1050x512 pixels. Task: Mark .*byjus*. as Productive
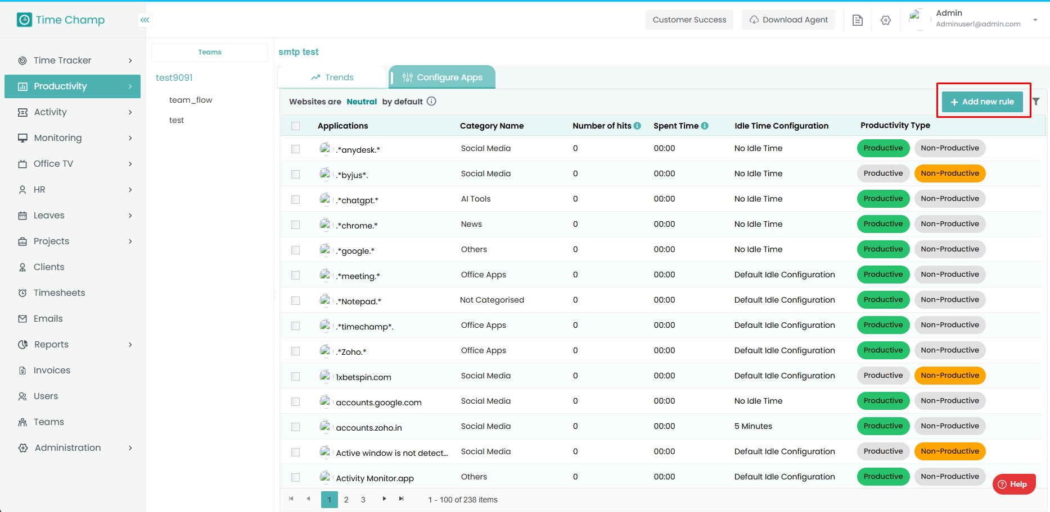883,173
